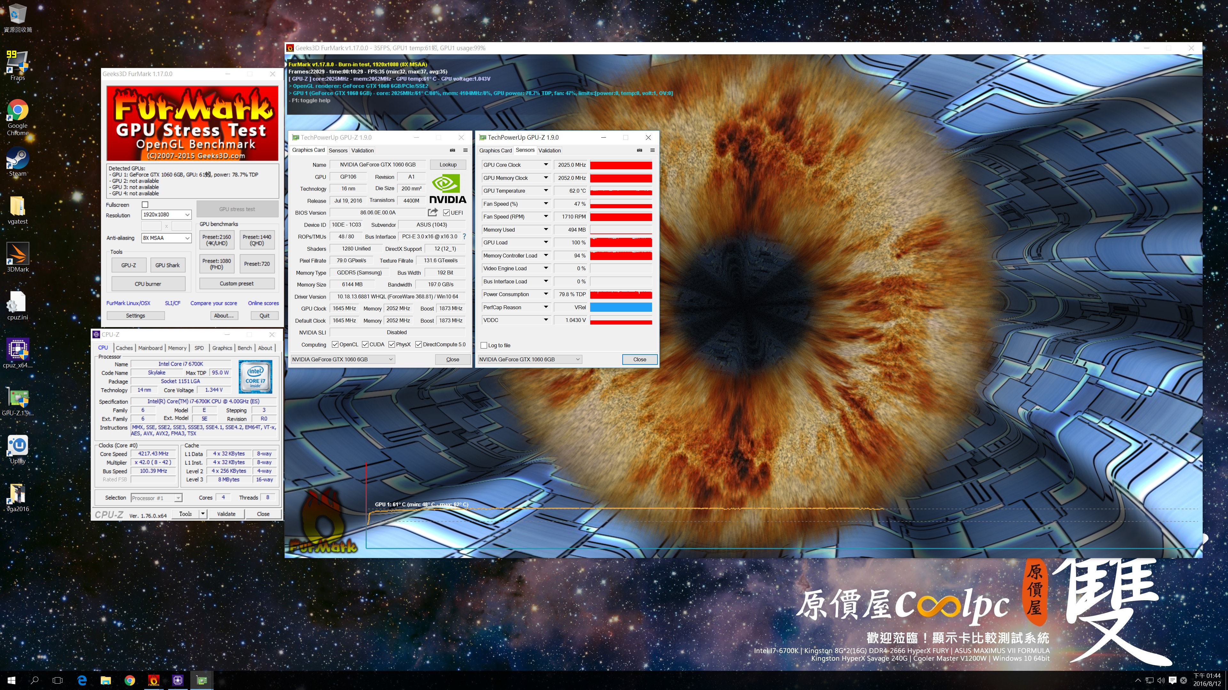Screen dimensions: 1228x690
Task: Click the CPU burner button in FurMark
Action: (x=148, y=284)
